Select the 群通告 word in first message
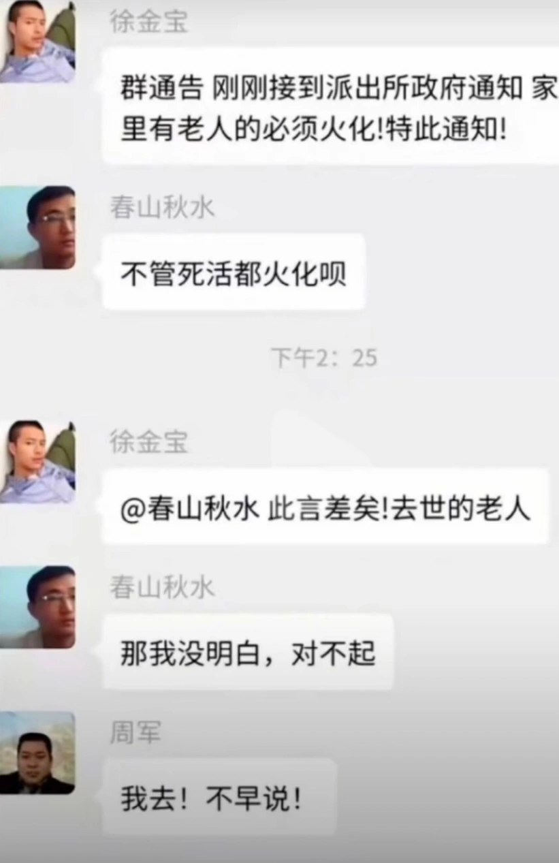 (x=161, y=89)
